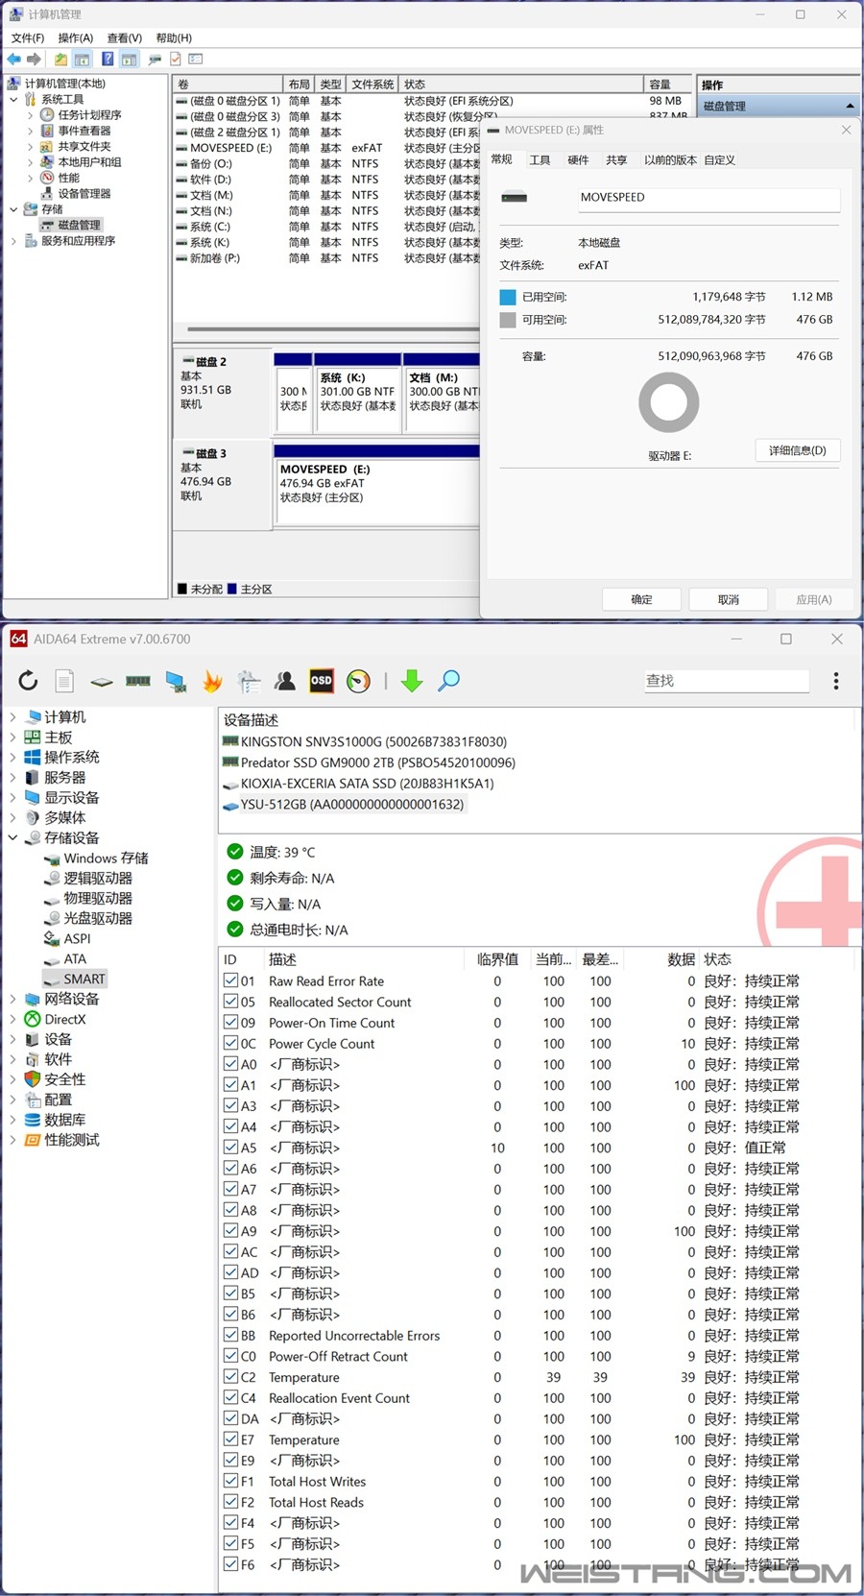
Task: Click the Details (详细信息) button
Action: click(798, 450)
